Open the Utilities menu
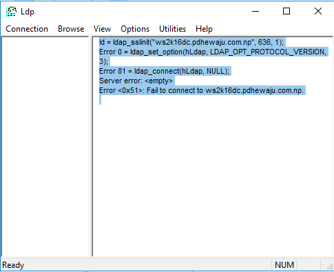Viewport: 334px width, 272px height. pyautogui.click(x=172, y=29)
